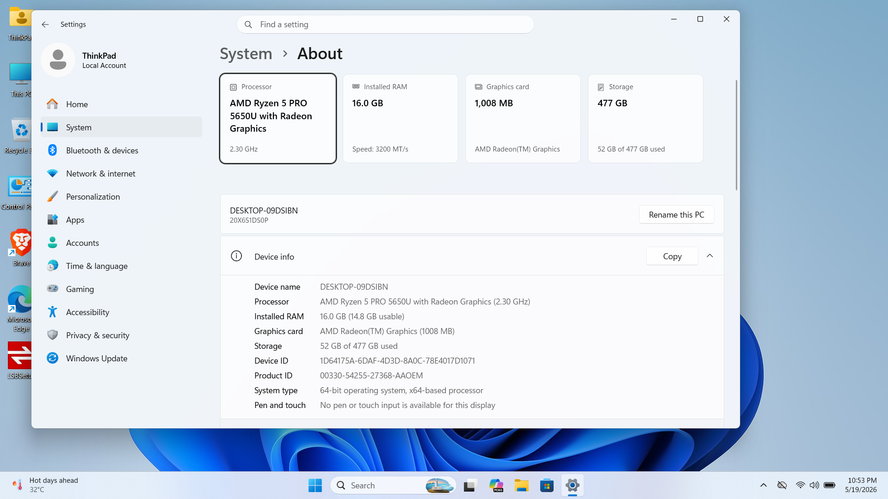This screenshot has height=499, width=888.
Task: Open Accounts settings
Action: pyautogui.click(x=121, y=243)
